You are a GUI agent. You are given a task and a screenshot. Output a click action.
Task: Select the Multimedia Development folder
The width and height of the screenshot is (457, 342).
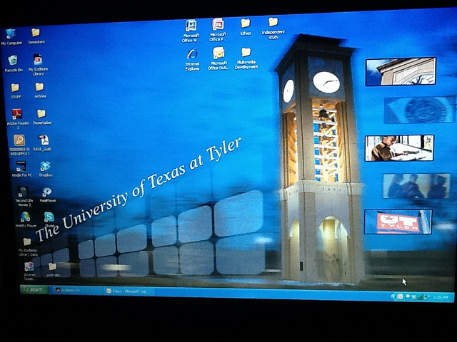[246, 58]
